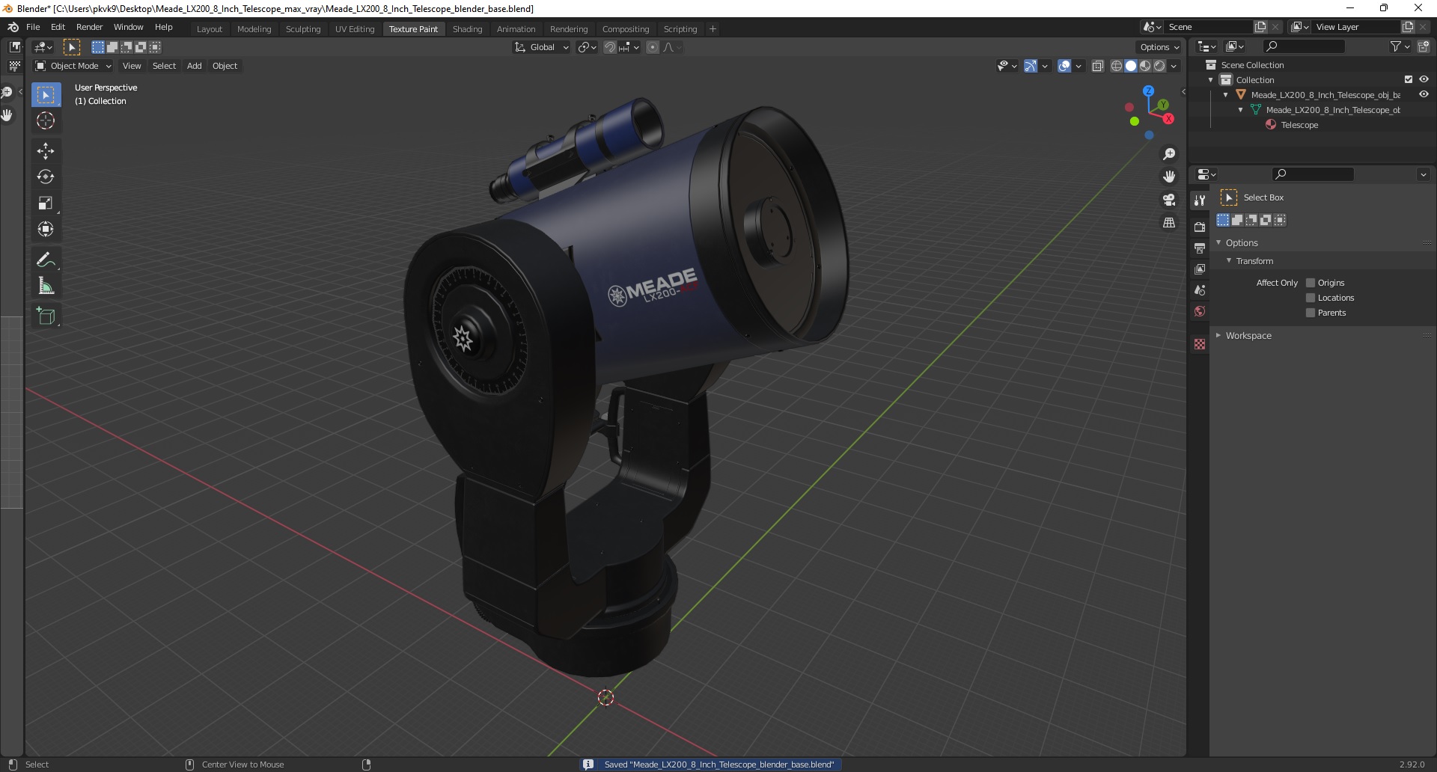This screenshot has width=1437, height=772.
Task: Open World properties tab
Action: click(x=1200, y=311)
